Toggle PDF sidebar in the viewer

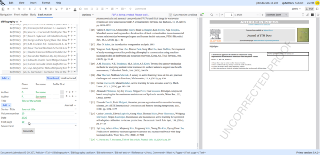point(202,15)
